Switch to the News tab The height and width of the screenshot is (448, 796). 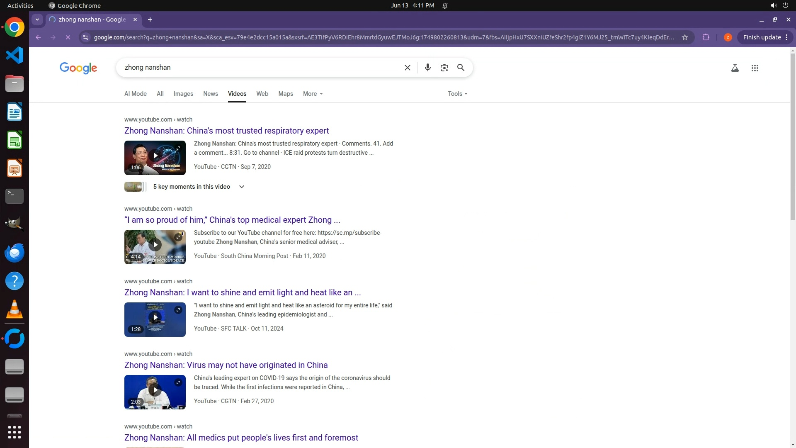coord(210,94)
